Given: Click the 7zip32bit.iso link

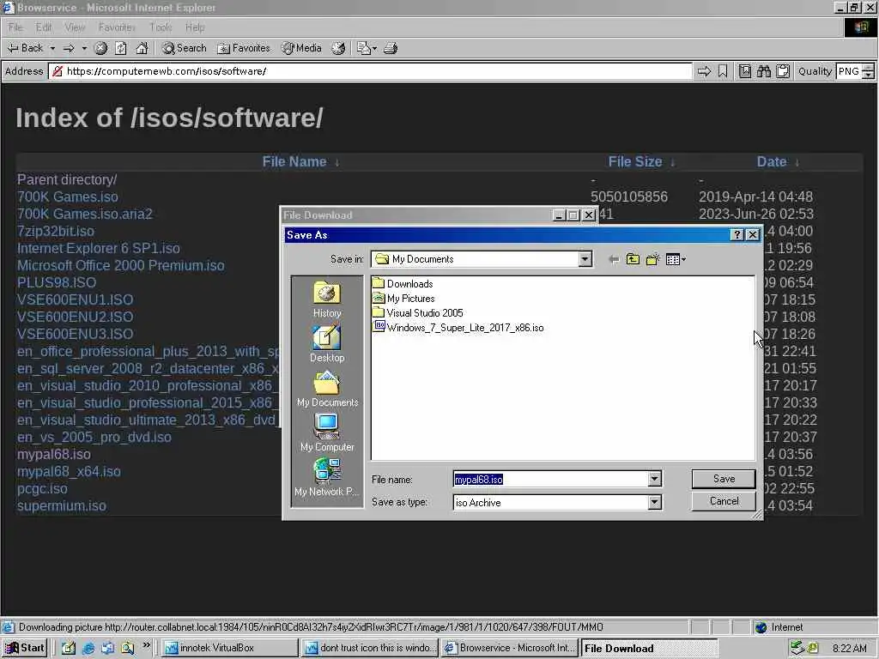Looking at the screenshot, I should pyautogui.click(x=56, y=232).
